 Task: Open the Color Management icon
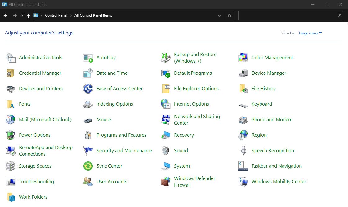[x=243, y=58]
